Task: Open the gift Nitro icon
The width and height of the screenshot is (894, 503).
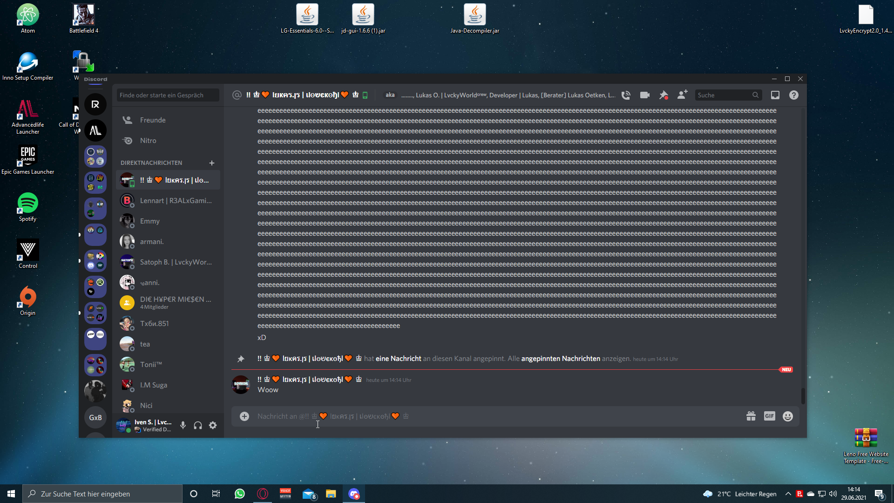Action: pyautogui.click(x=751, y=416)
